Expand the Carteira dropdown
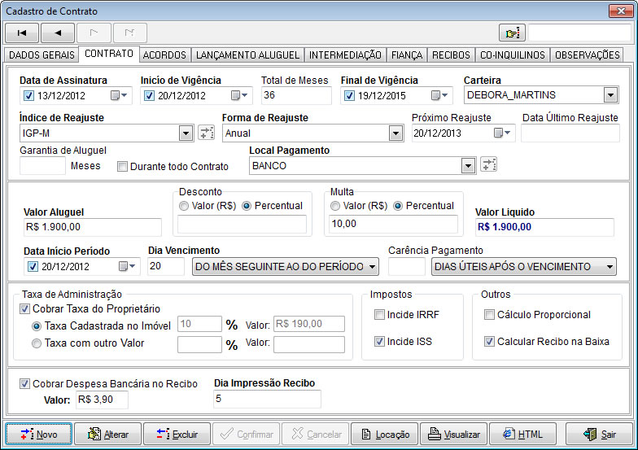 [x=610, y=95]
